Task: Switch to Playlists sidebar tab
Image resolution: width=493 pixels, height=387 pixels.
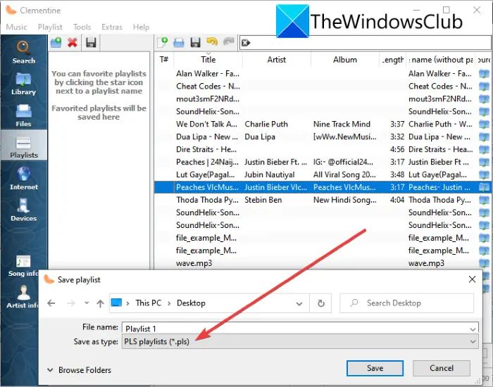Action: click(23, 146)
